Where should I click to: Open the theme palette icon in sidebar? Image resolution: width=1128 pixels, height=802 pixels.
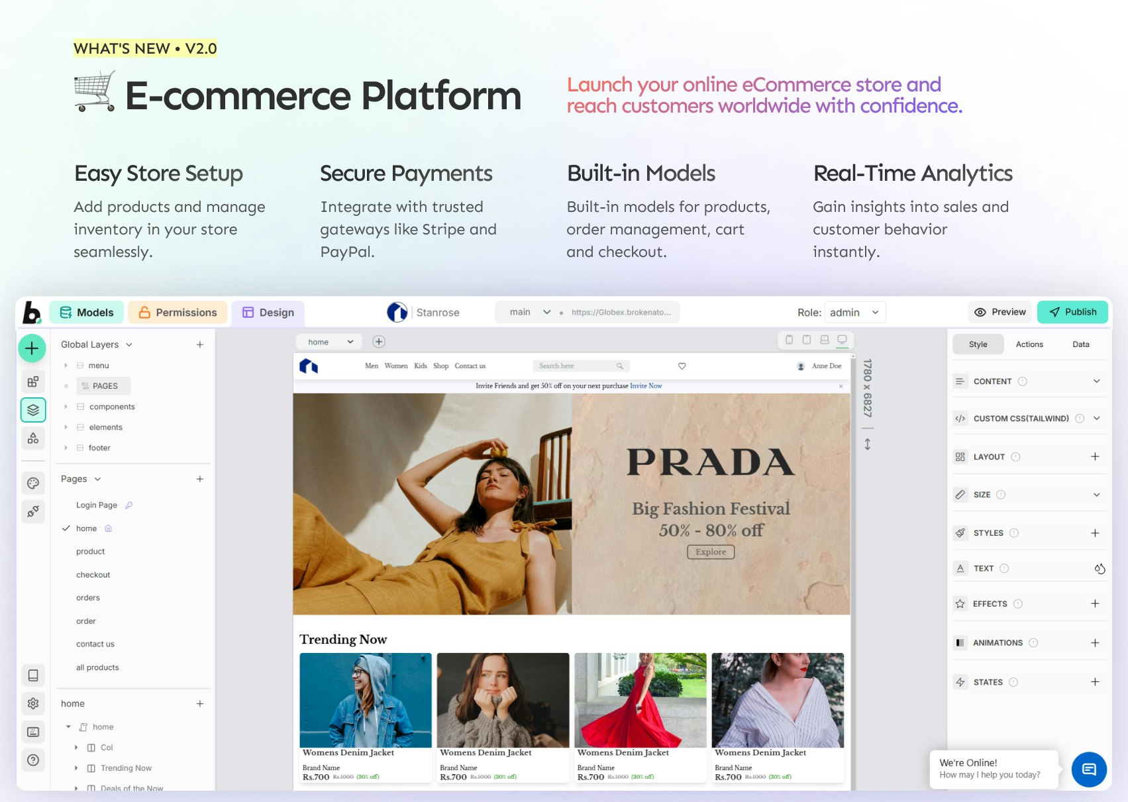click(x=33, y=483)
